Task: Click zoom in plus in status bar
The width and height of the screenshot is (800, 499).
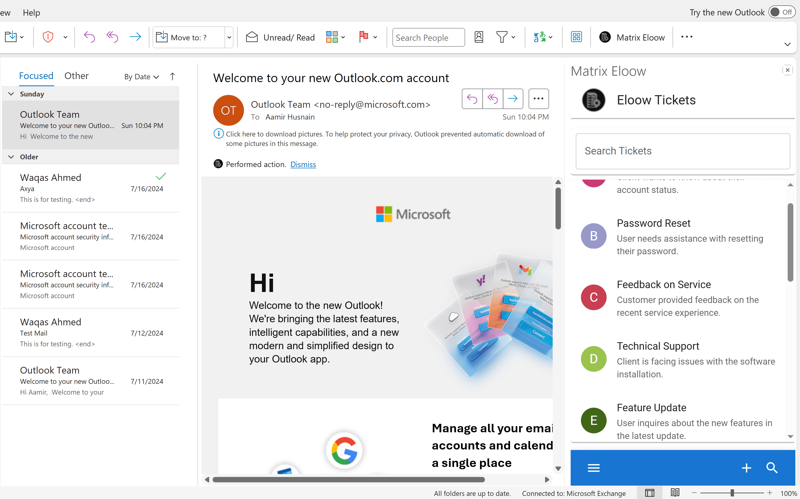Action: click(770, 493)
